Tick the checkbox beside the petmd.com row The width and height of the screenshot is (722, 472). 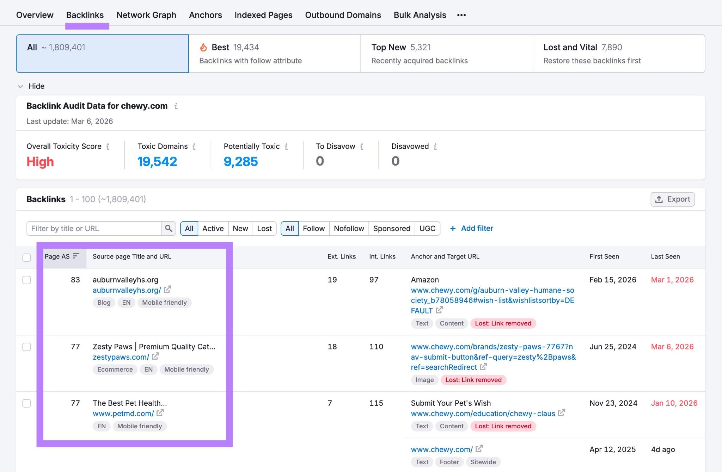(26, 403)
